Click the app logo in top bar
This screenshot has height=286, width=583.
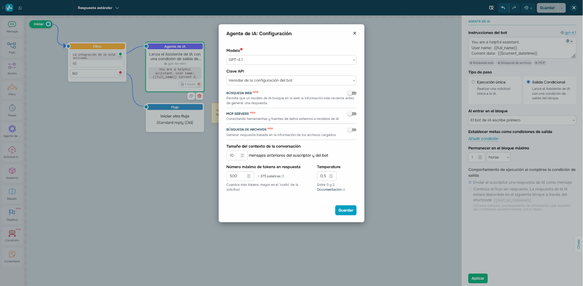coord(9,8)
